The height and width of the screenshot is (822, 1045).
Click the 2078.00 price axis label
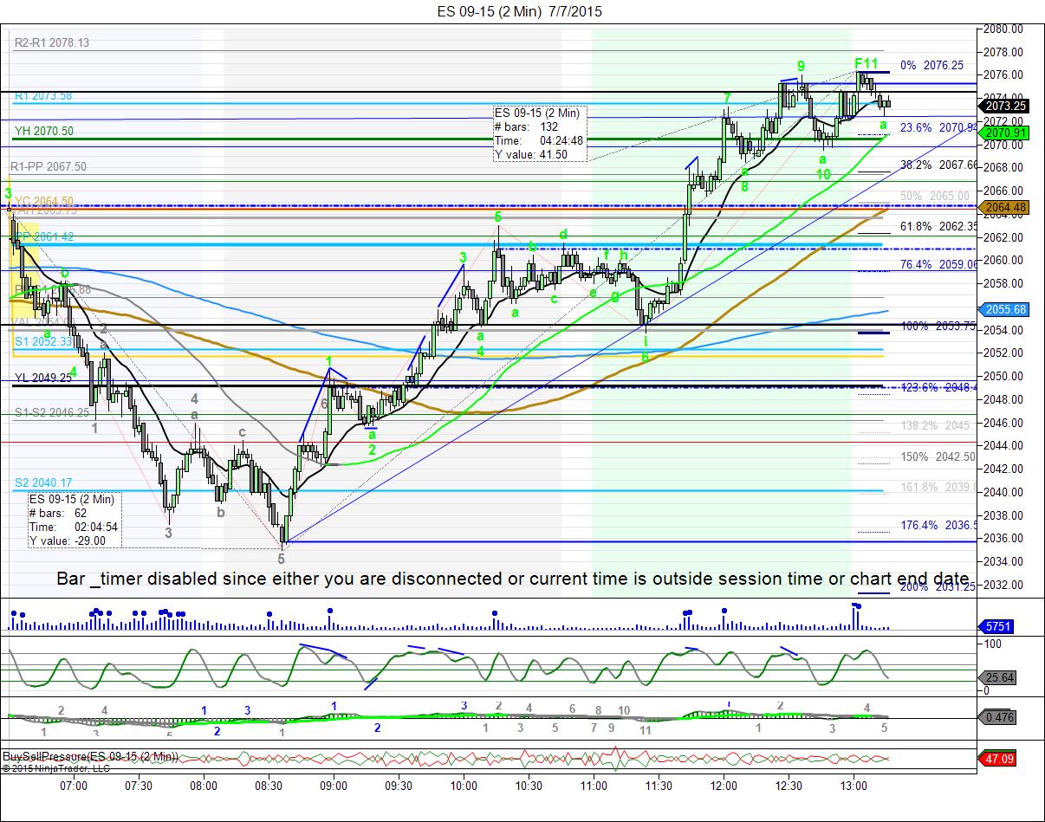(1004, 51)
